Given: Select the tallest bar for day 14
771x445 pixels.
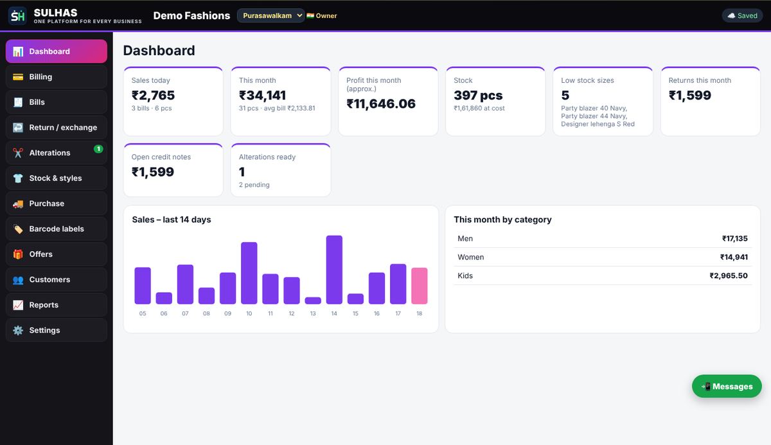Looking at the screenshot, I should click(x=334, y=270).
